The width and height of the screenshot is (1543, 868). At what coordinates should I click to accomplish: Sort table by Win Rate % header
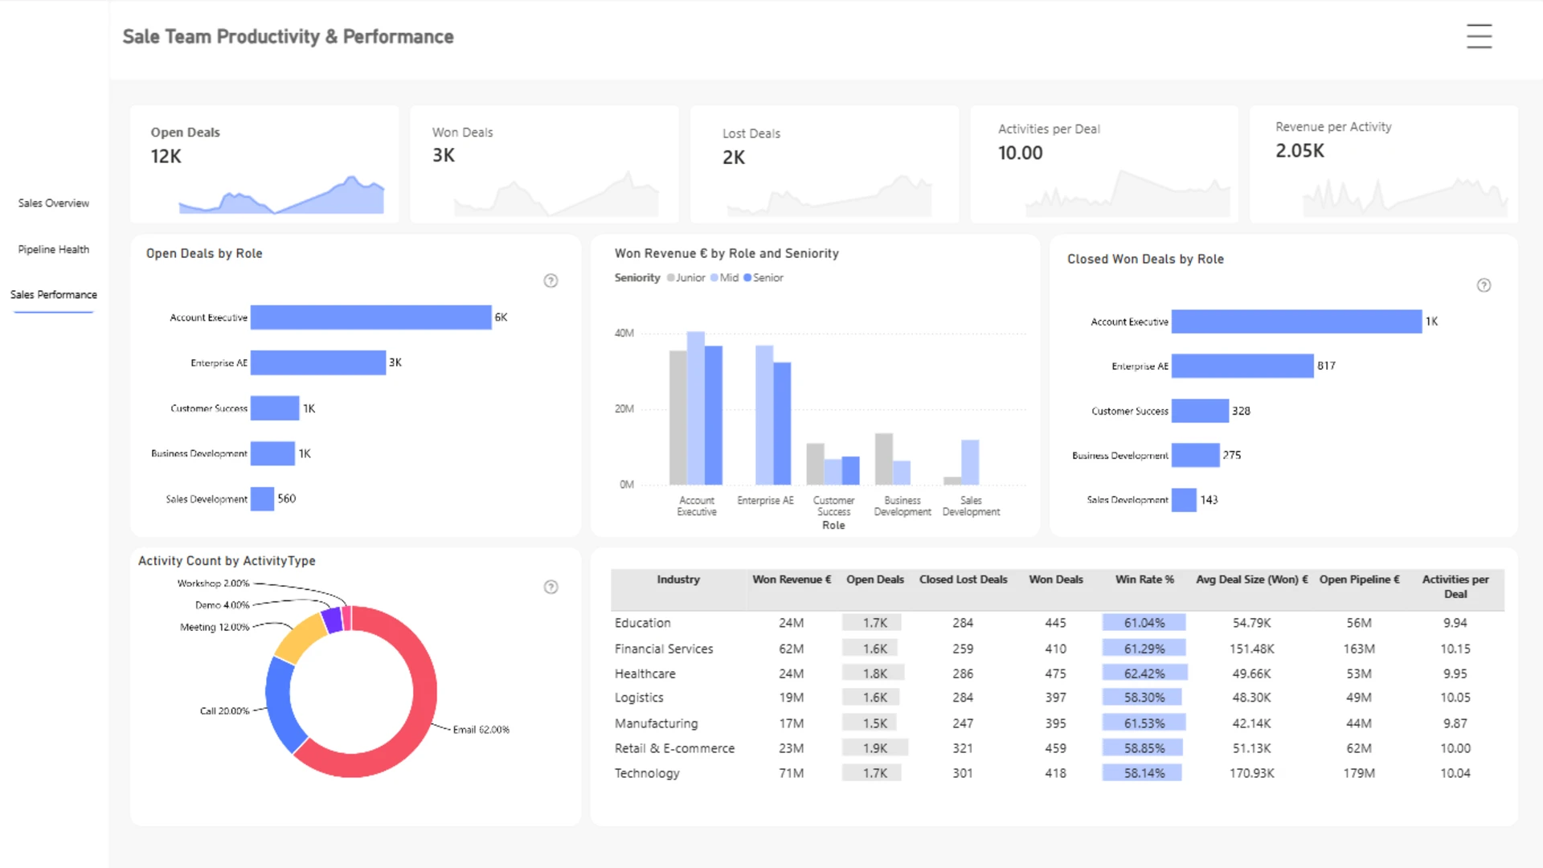pos(1144,579)
